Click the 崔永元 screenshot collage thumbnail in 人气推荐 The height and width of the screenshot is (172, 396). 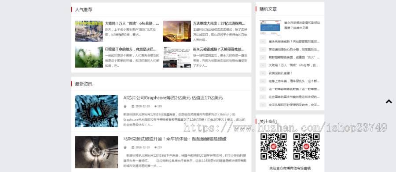point(177,57)
